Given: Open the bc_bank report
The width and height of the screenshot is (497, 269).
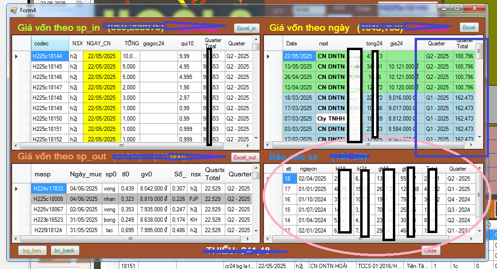Looking at the screenshot, I should pos(65,251).
